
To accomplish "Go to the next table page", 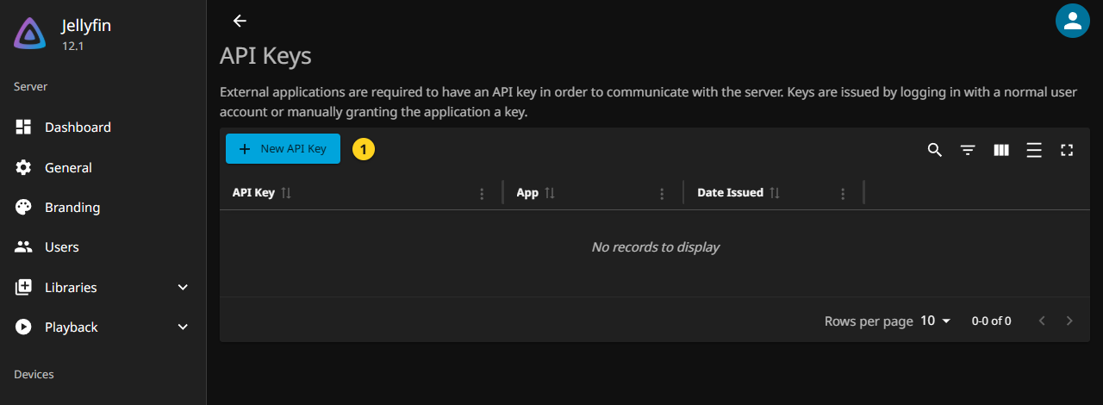I will tap(1069, 321).
